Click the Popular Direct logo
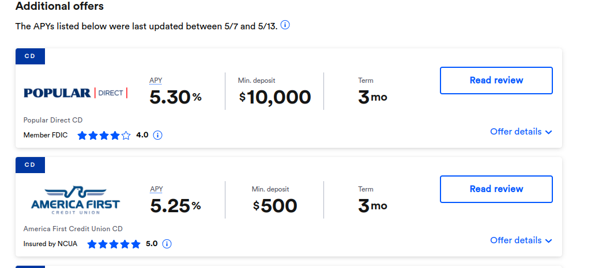The width and height of the screenshot is (595, 268). click(x=76, y=93)
